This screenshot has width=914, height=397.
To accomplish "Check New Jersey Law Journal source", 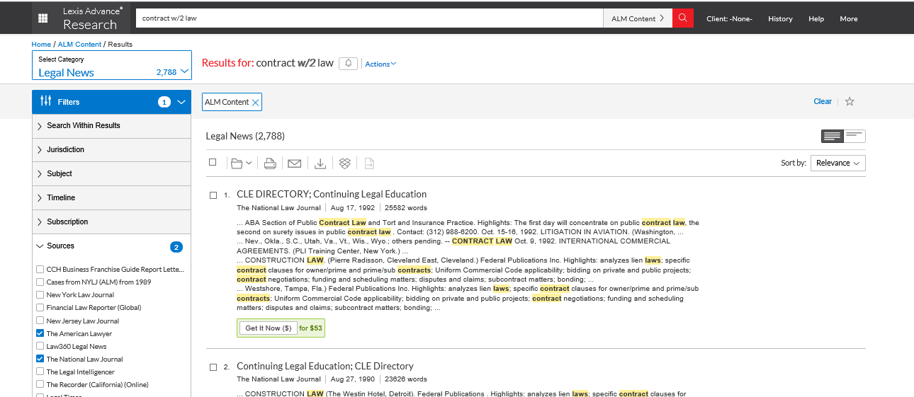I will (x=40, y=321).
